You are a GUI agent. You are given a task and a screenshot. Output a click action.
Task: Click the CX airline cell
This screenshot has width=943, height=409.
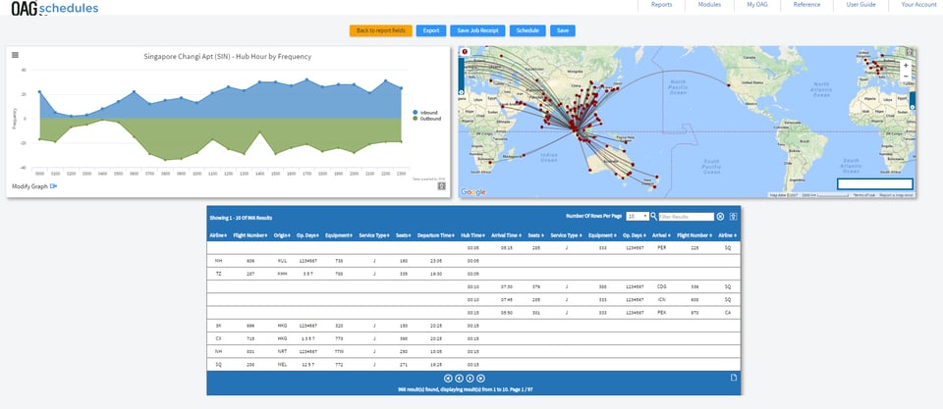tap(218, 338)
